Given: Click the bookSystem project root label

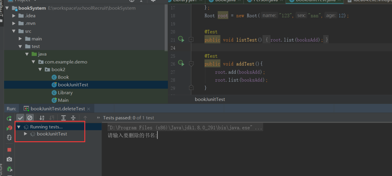Looking at the screenshot, I should tap(32, 8).
